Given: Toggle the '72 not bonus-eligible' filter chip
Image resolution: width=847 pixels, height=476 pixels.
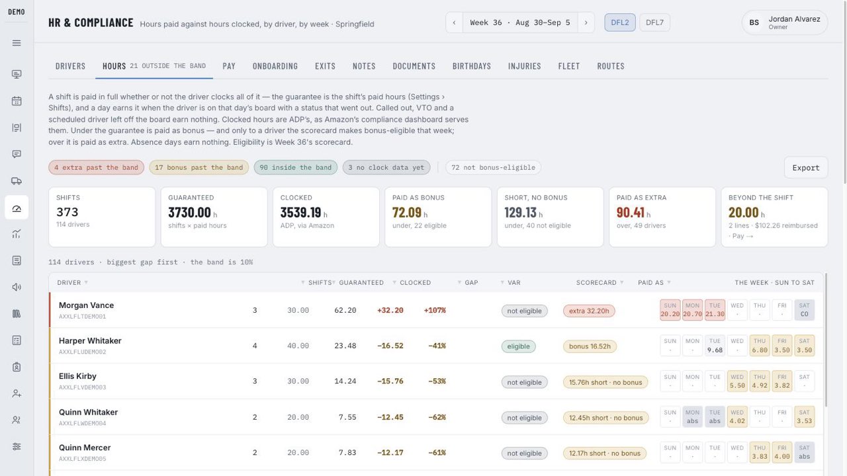Looking at the screenshot, I should tap(493, 167).
